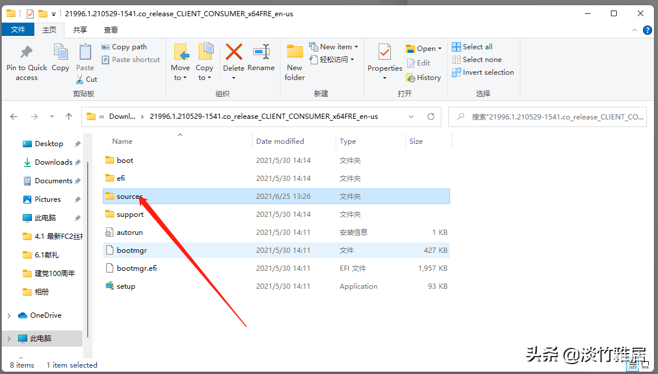Open Help question mark icon

coord(648,30)
